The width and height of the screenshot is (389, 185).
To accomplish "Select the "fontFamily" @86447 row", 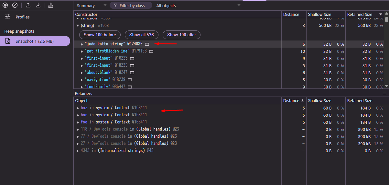I will point(229,87).
